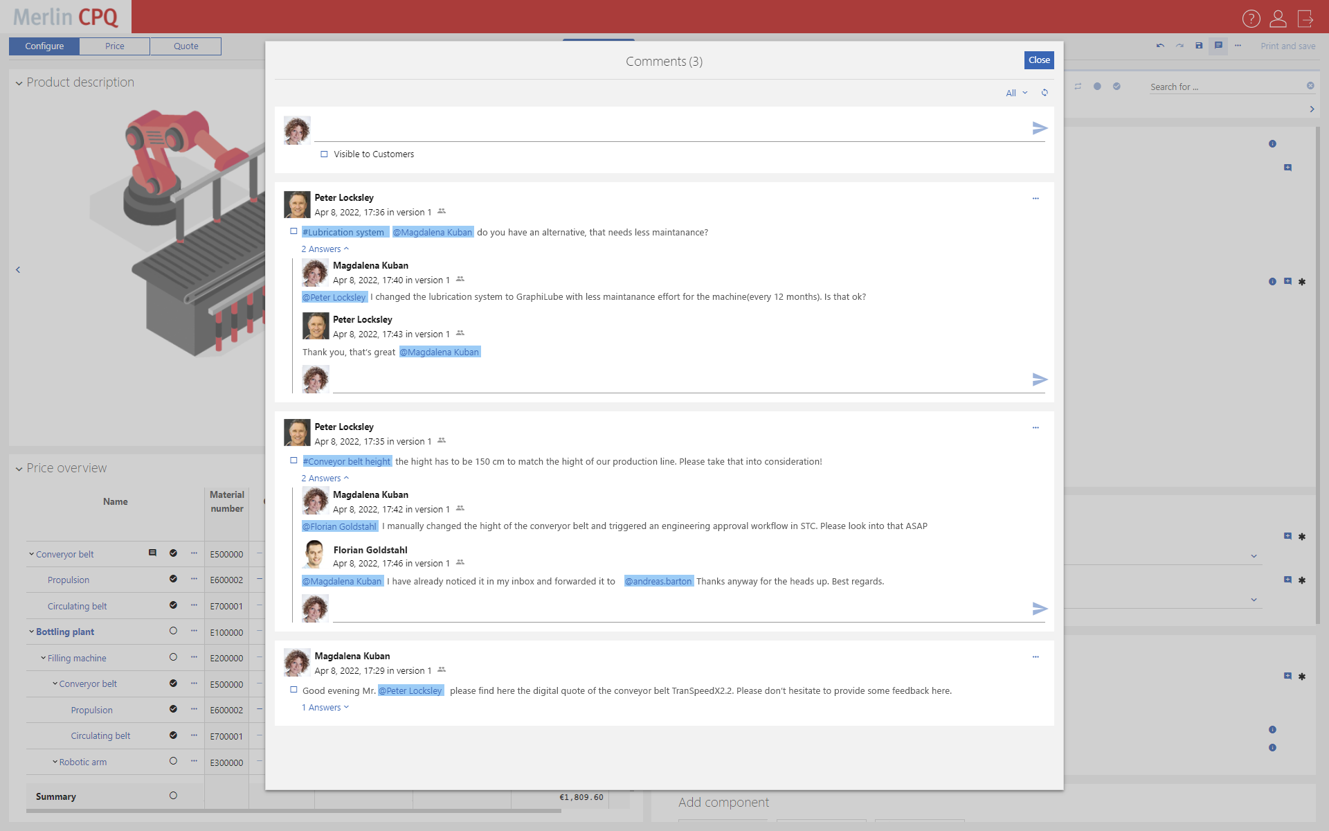Refresh the comments list
Image resolution: width=1329 pixels, height=831 pixels.
pyautogui.click(x=1045, y=93)
